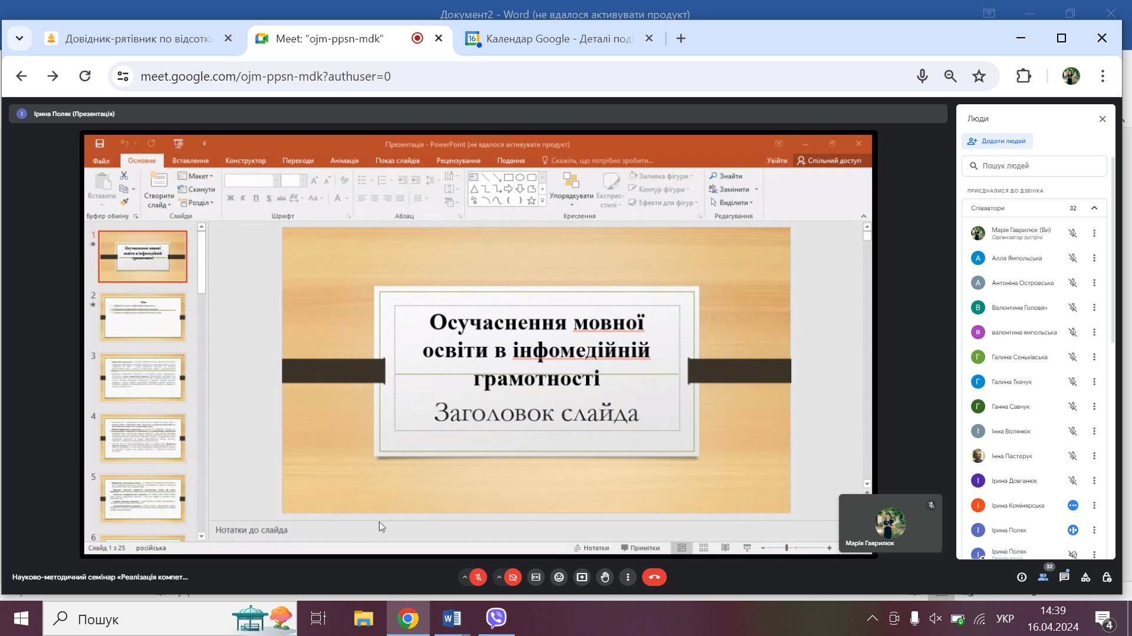Select participant Інна Волянюк
The width and height of the screenshot is (1132, 636).
(x=1034, y=431)
